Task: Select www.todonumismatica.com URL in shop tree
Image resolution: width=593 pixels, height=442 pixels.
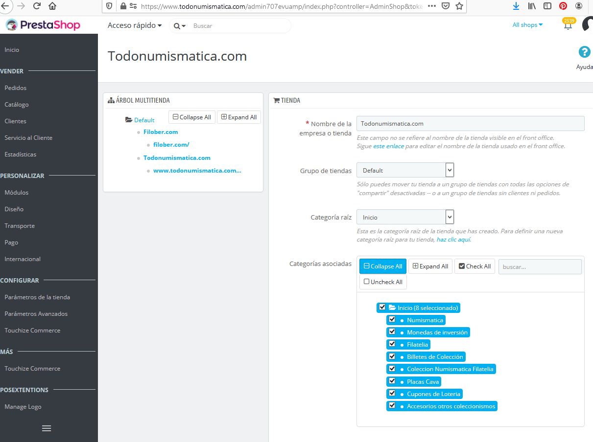Action: (197, 171)
